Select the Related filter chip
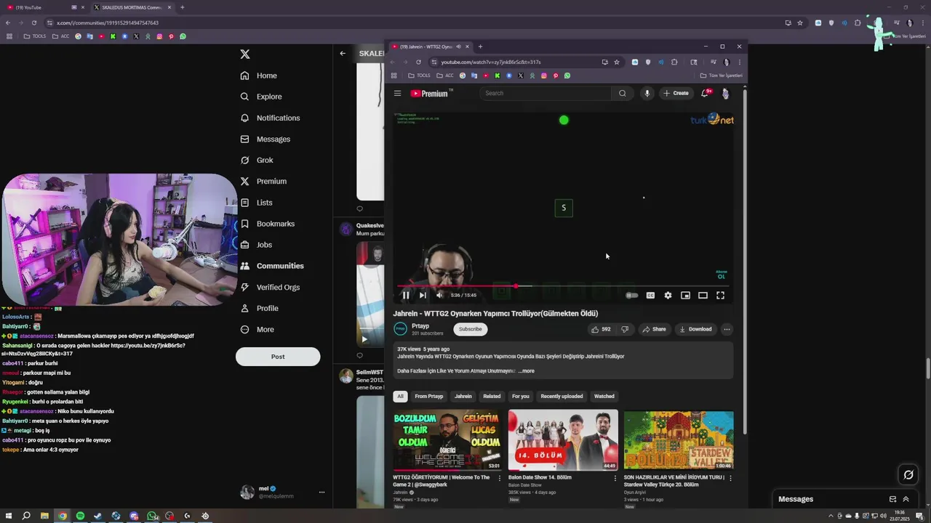 point(492,397)
